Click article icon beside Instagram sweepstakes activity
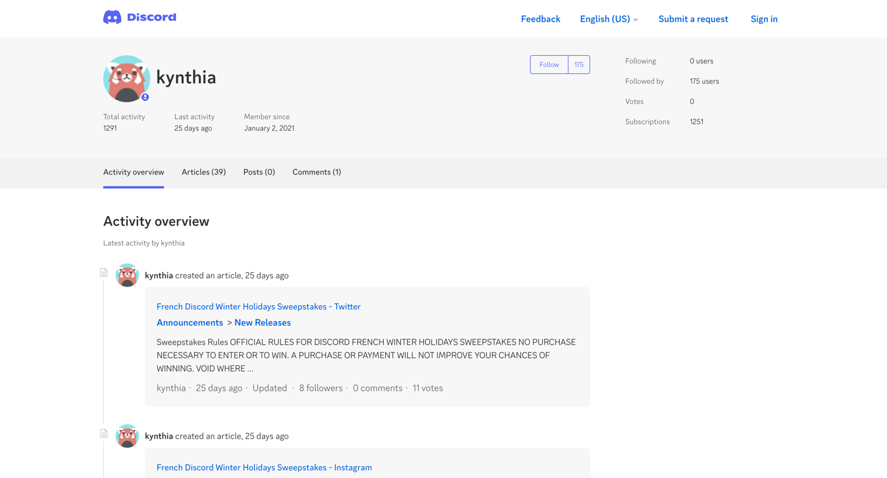 point(104,433)
